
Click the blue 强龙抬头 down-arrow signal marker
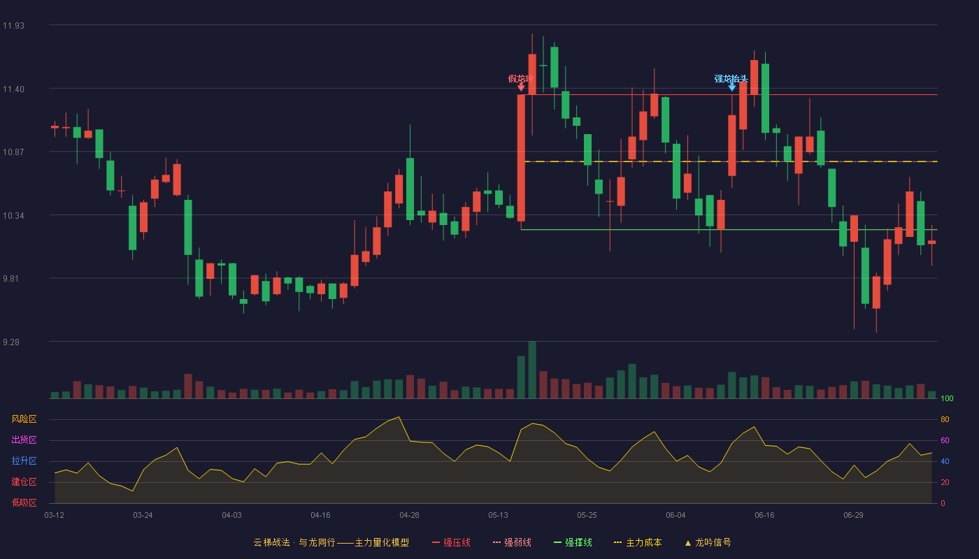click(x=732, y=87)
